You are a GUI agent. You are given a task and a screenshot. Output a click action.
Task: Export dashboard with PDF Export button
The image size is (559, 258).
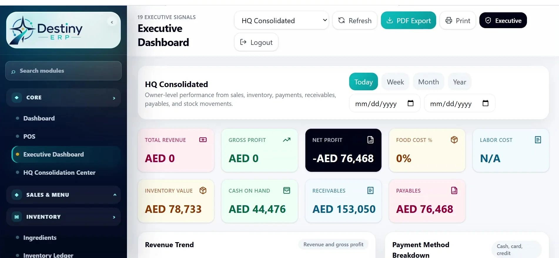tap(409, 21)
